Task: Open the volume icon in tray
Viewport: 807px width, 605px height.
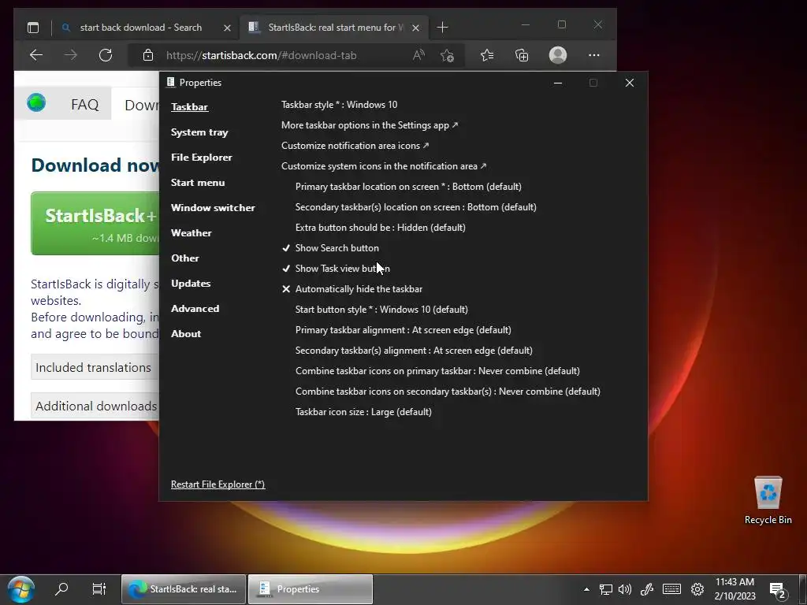Action: click(x=625, y=589)
